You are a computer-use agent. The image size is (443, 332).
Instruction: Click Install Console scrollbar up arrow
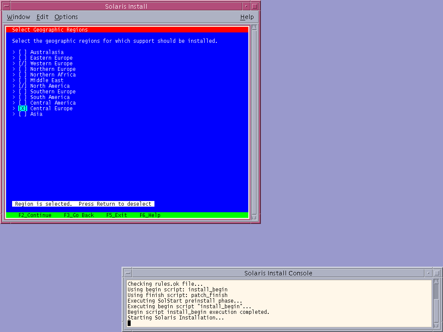[437, 282]
